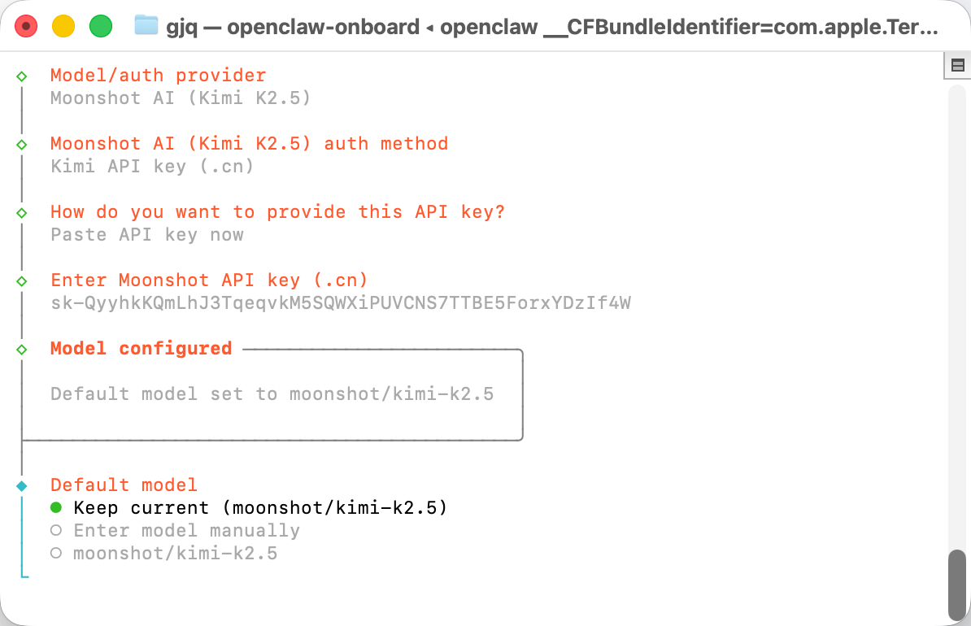Click the 'Paste API key now' answer line

[x=146, y=235]
